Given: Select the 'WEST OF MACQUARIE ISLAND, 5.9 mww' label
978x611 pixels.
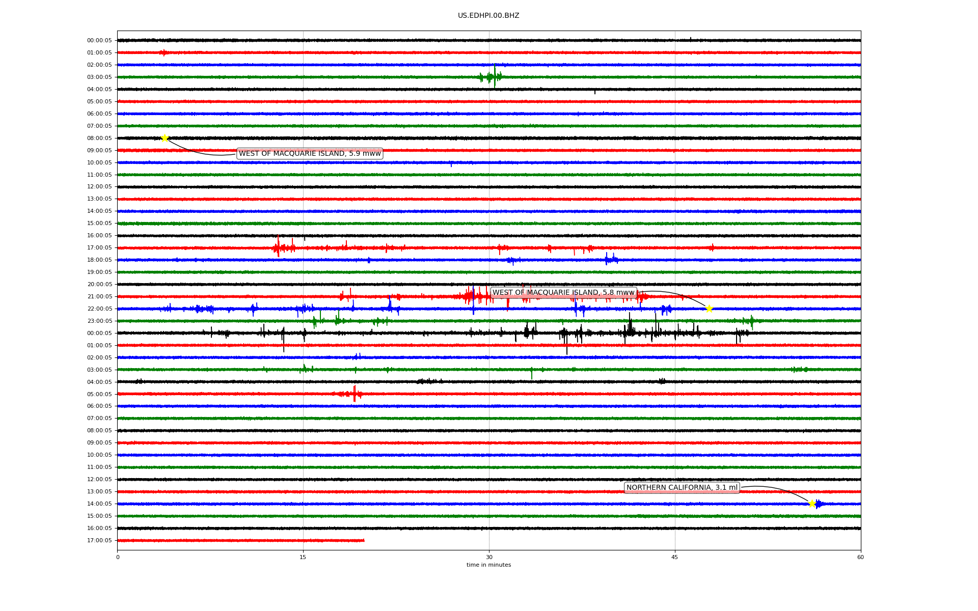Looking at the screenshot, I should pos(310,154).
